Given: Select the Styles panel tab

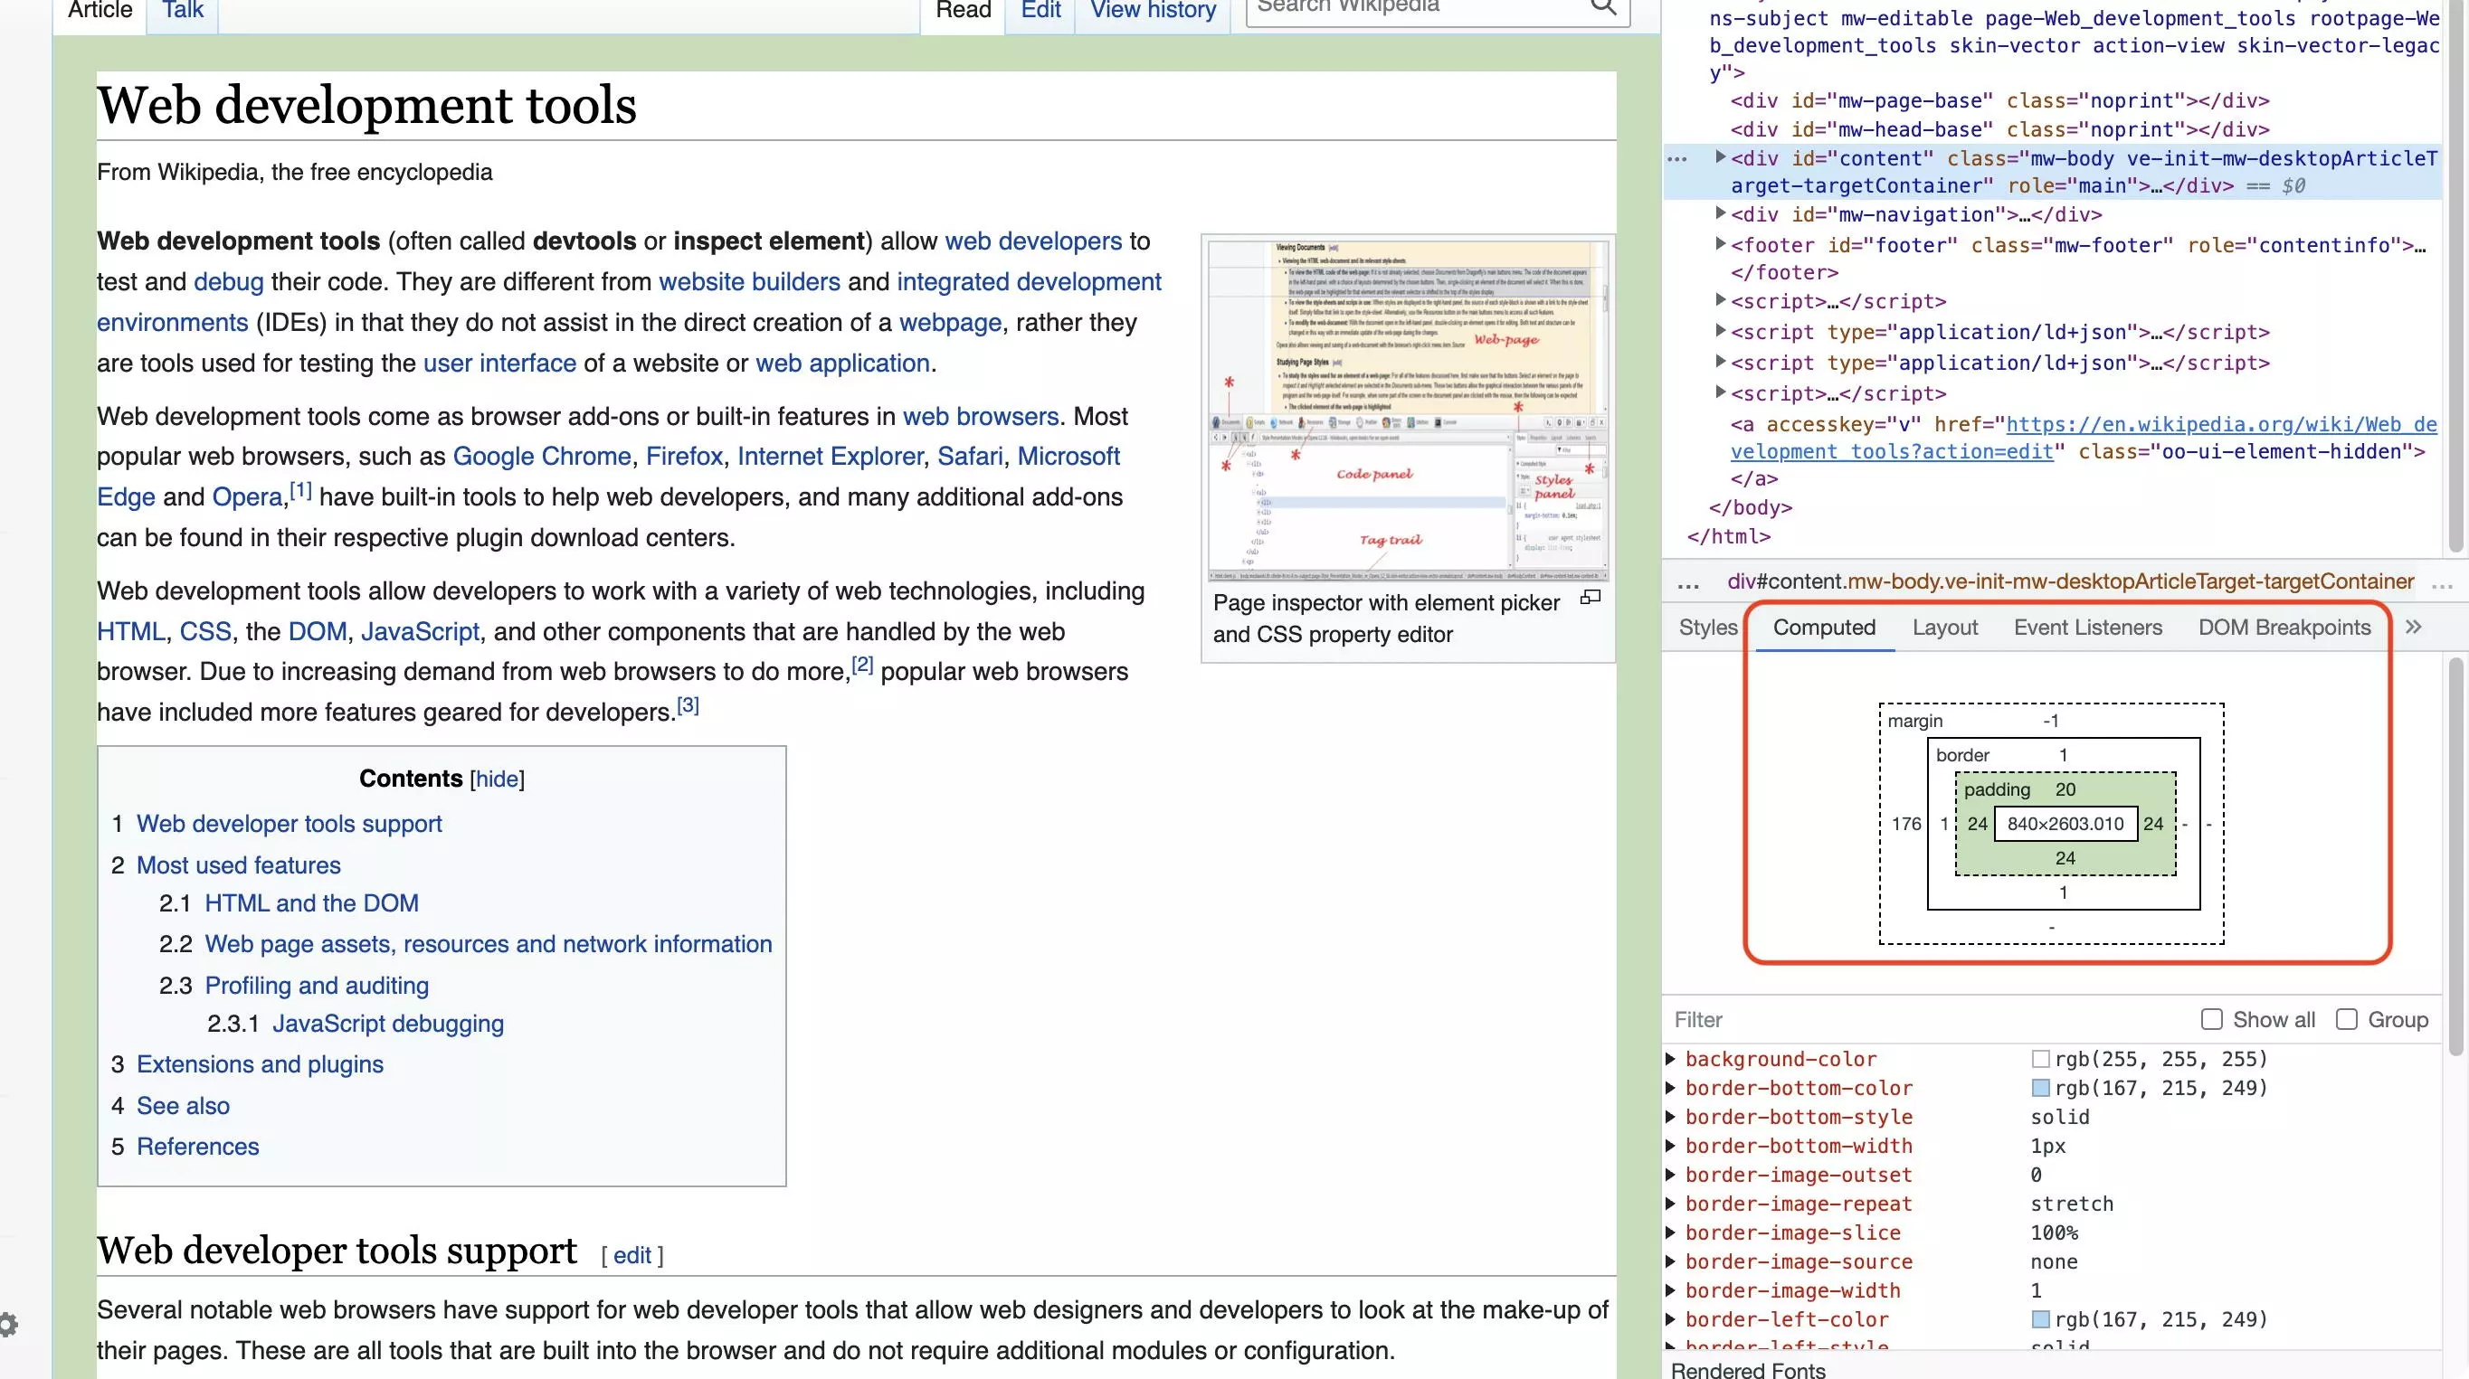Looking at the screenshot, I should (x=1706, y=627).
